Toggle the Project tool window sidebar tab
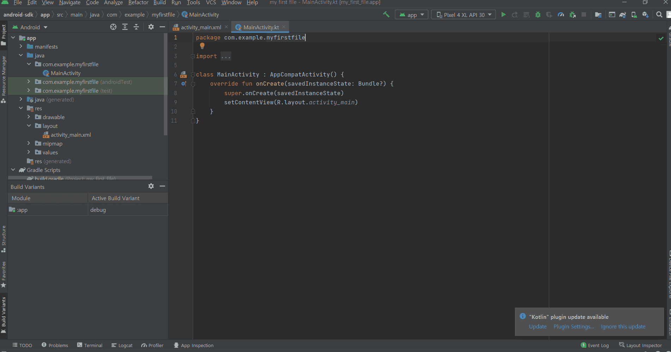Screen dimensions: 671x352 coord(4,35)
